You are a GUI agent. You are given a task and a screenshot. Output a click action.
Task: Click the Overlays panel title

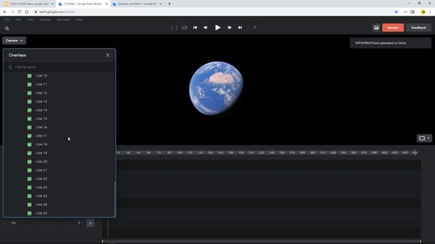coord(17,55)
